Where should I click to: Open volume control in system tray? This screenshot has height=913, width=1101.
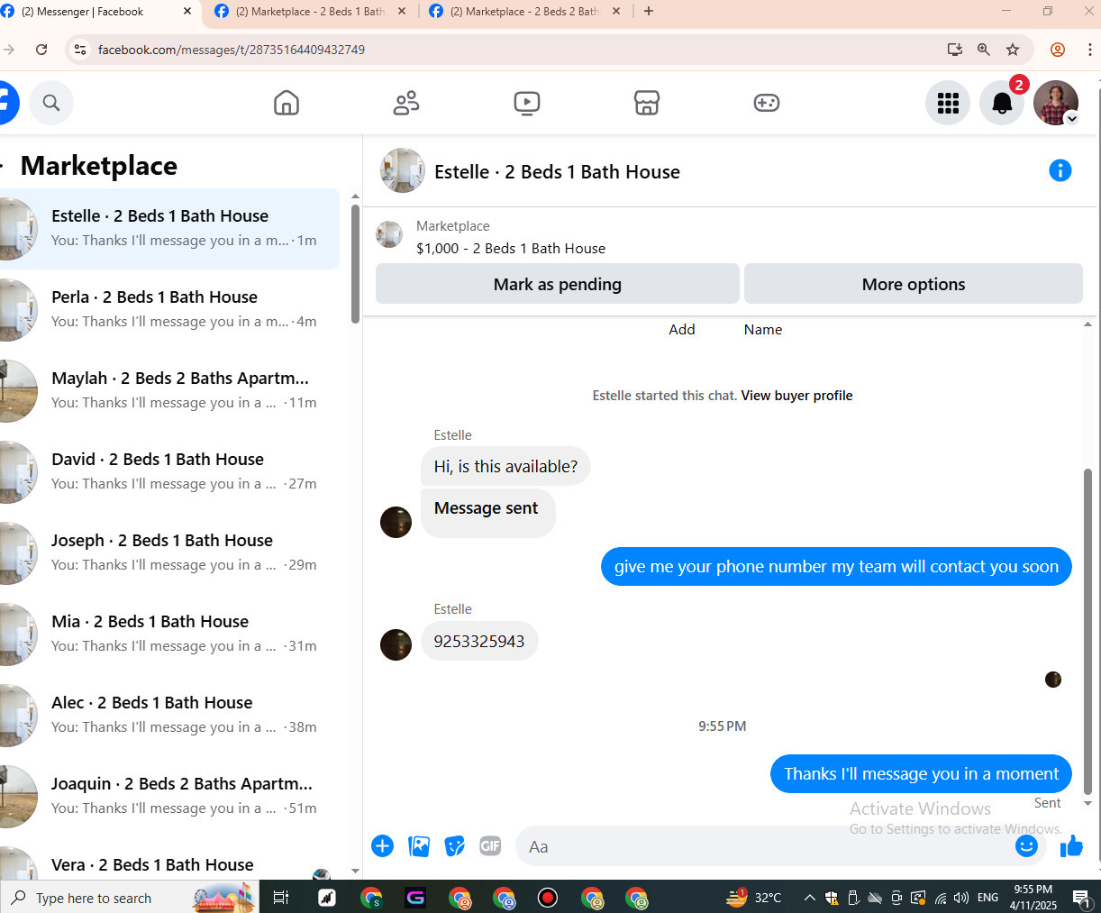pyautogui.click(x=961, y=898)
